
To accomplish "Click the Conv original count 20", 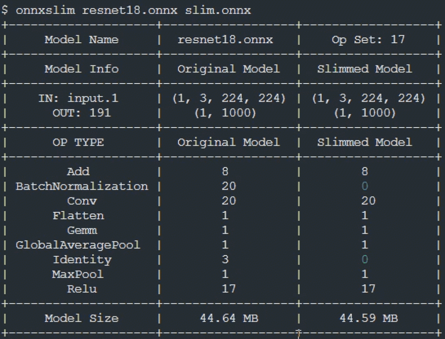I will pos(229,201).
